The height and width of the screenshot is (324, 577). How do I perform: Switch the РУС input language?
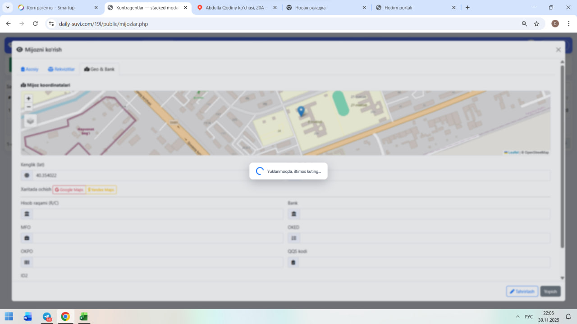pos(529,316)
